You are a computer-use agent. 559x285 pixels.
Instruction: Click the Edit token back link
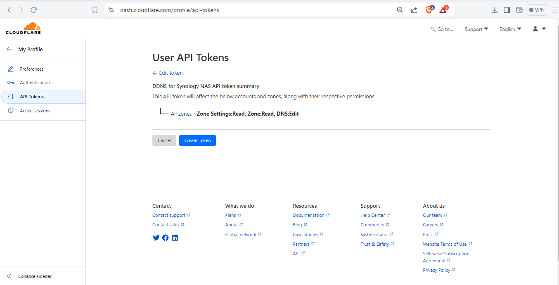[x=168, y=73]
